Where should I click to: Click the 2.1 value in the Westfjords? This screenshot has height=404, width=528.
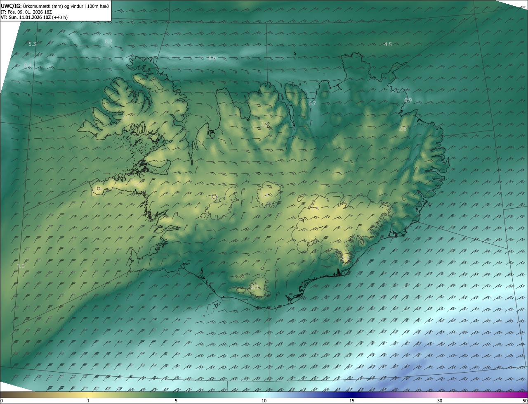pyautogui.click(x=126, y=118)
